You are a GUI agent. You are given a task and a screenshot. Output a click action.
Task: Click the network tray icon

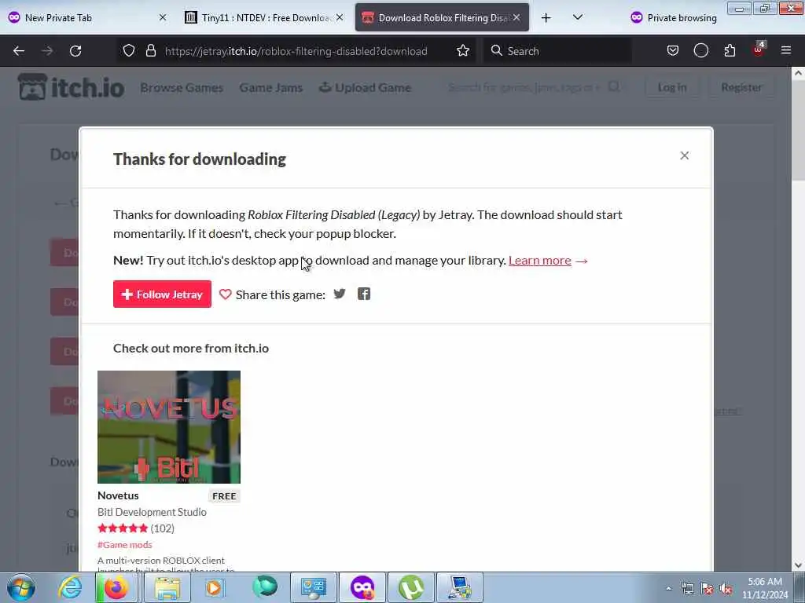[x=687, y=589]
